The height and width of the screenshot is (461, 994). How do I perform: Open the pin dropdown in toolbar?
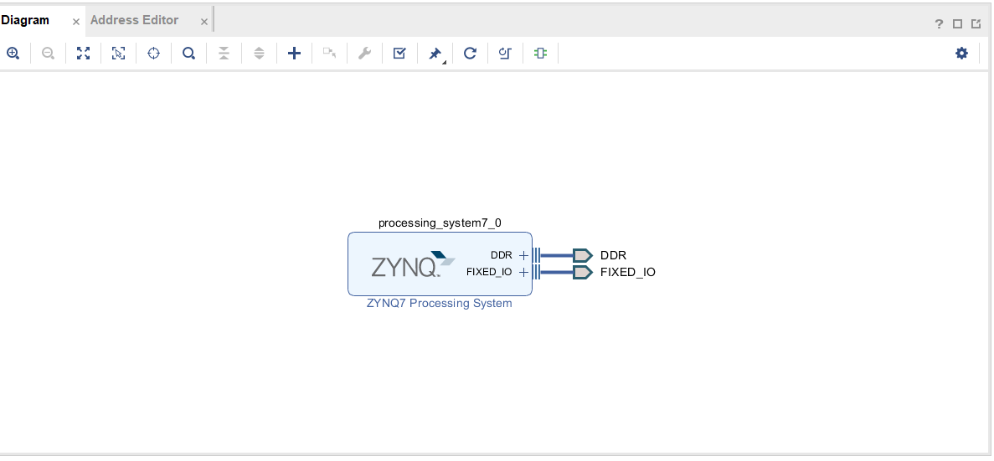(x=436, y=54)
